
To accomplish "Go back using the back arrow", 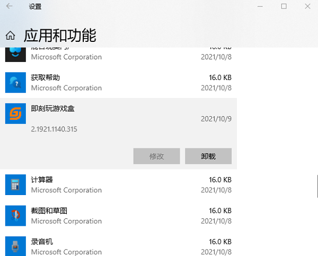I will [x=10, y=6].
